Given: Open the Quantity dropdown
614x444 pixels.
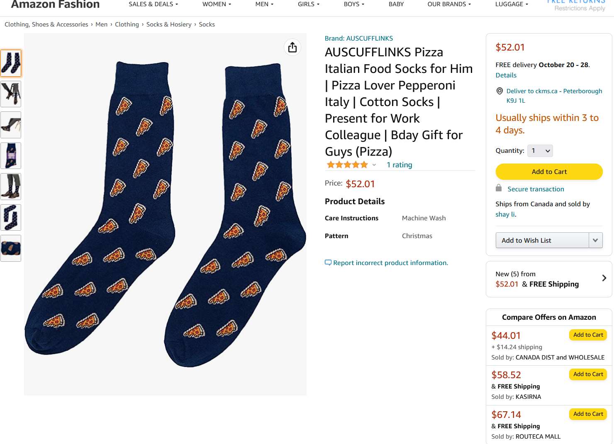Looking at the screenshot, I should point(540,151).
